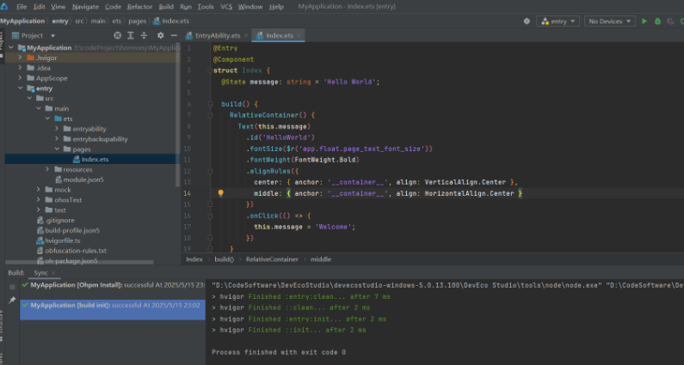Select module.json5 in the project tree
Viewport: 684px width, 365px height.
[x=83, y=179]
